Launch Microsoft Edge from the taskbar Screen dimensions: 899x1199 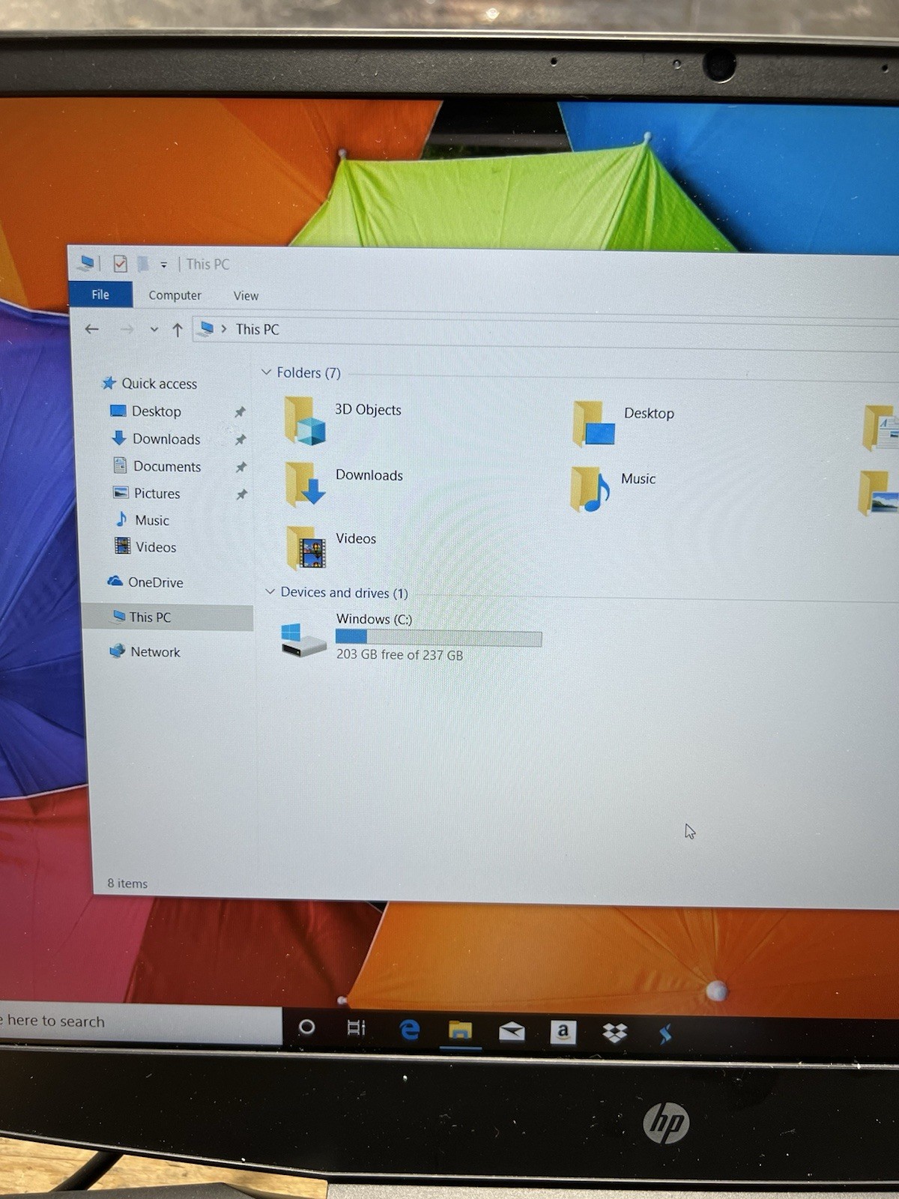click(x=409, y=1030)
